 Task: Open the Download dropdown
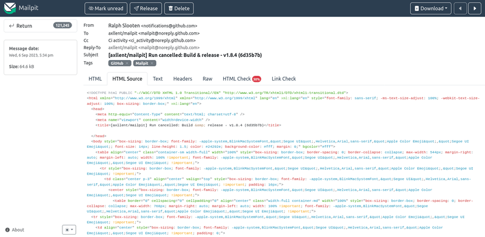click(x=430, y=8)
